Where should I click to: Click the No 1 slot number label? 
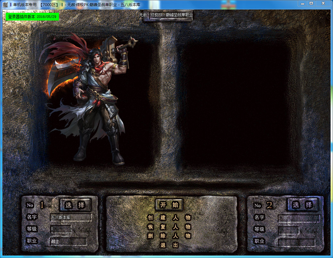point(35,205)
